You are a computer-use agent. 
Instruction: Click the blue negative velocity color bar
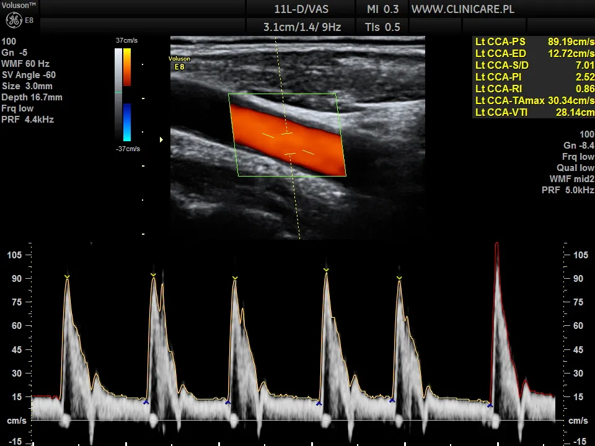pyautogui.click(x=126, y=122)
